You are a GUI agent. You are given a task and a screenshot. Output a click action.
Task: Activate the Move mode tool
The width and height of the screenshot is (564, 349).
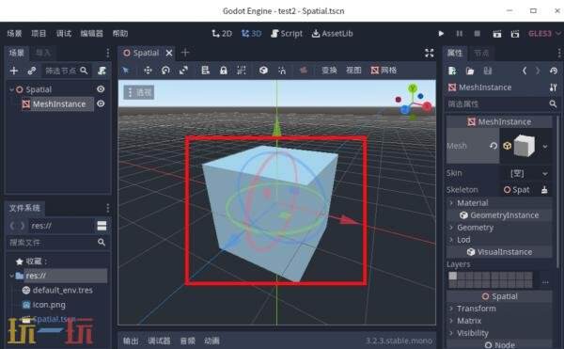(148, 71)
